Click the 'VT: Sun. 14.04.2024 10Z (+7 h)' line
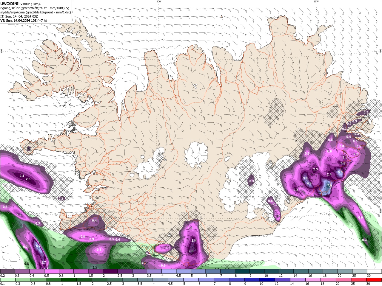The width and height of the screenshot is (382, 286). point(24,21)
